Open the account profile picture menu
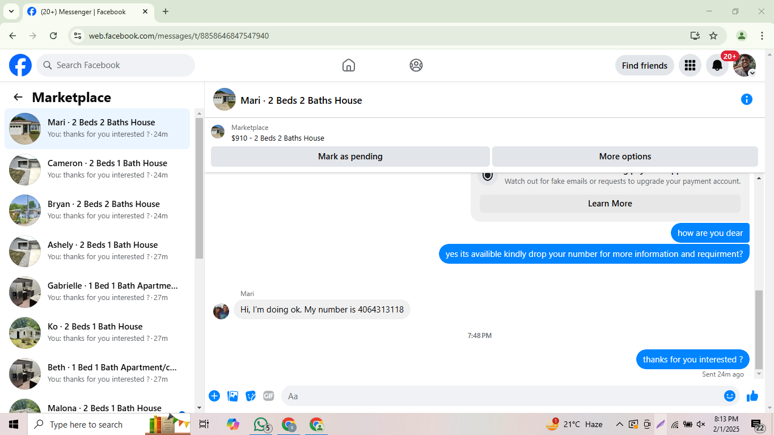Image resolution: width=774 pixels, height=435 pixels. coord(745,65)
